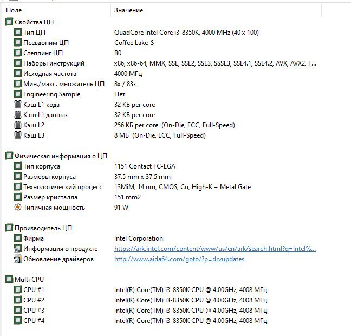Image resolution: width=351 pixels, height=336 pixels.
Task: Select value QuadCore Intel Core i3-8350K, 4000 MHz
Action: (186, 33)
